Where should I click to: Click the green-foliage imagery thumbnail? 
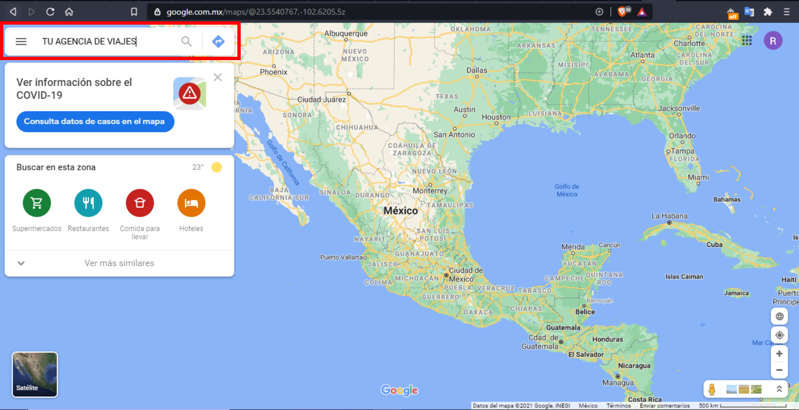756,390
